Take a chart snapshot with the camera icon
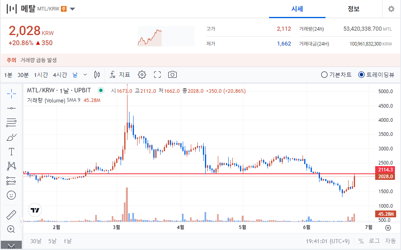The width and height of the screenshot is (401, 250). click(172, 74)
